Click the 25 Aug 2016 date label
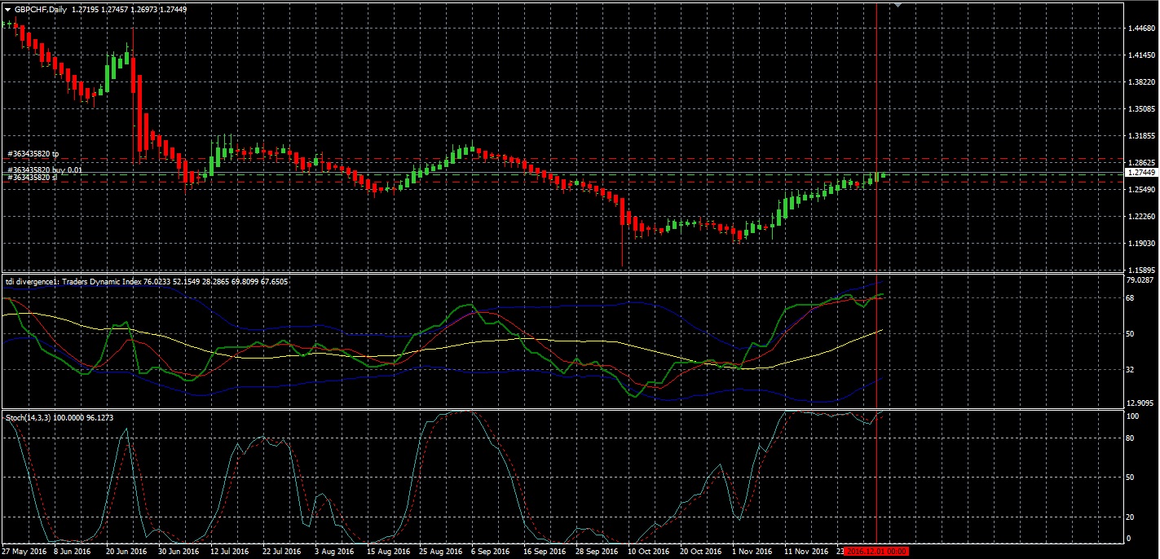The image size is (1160, 559). click(439, 552)
